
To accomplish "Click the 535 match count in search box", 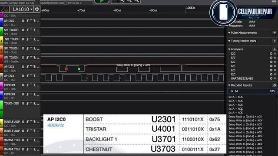I will tap(272, 91).
